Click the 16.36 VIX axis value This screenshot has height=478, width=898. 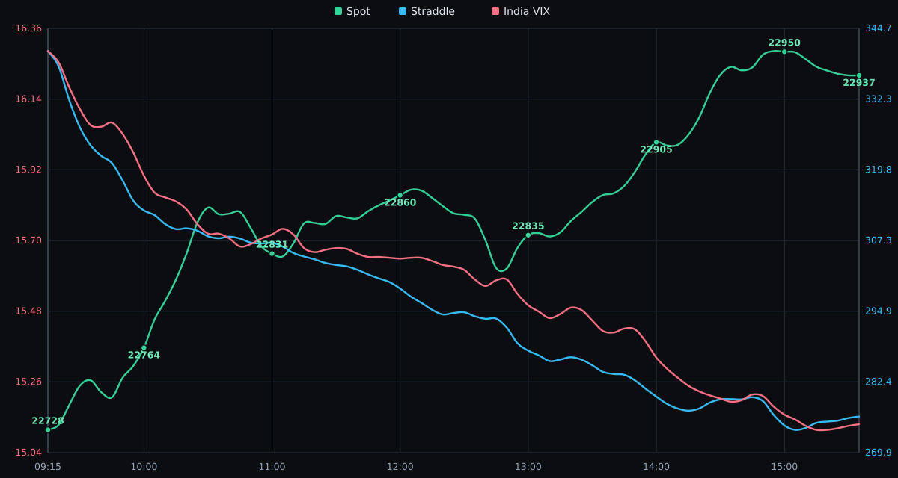point(28,28)
